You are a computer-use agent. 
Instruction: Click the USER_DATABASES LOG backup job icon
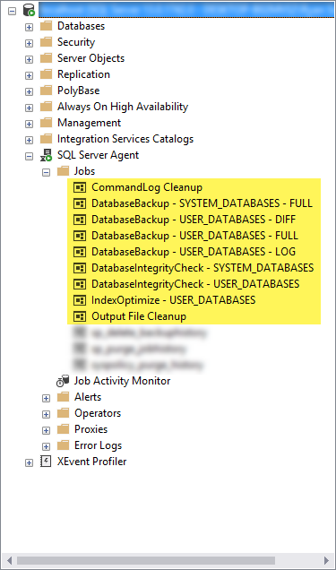point(80,252)
